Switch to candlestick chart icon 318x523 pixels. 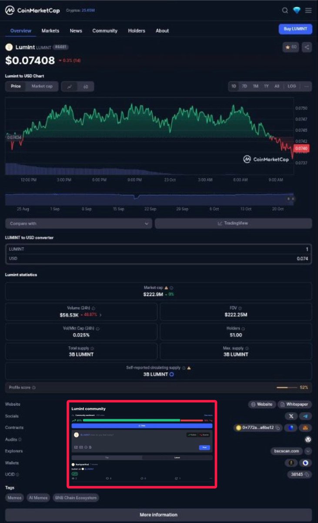(x=86, y=86)
